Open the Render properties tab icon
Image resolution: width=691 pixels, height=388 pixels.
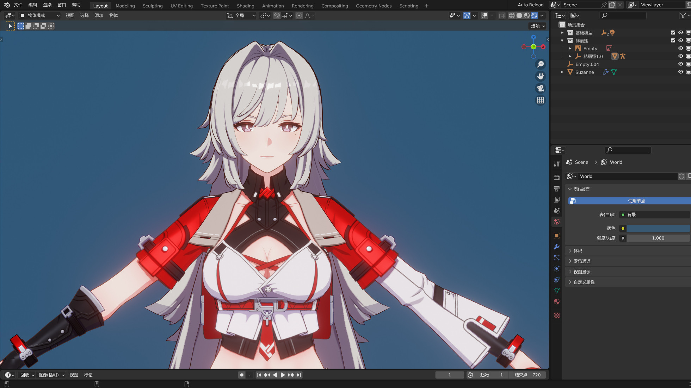557,177
